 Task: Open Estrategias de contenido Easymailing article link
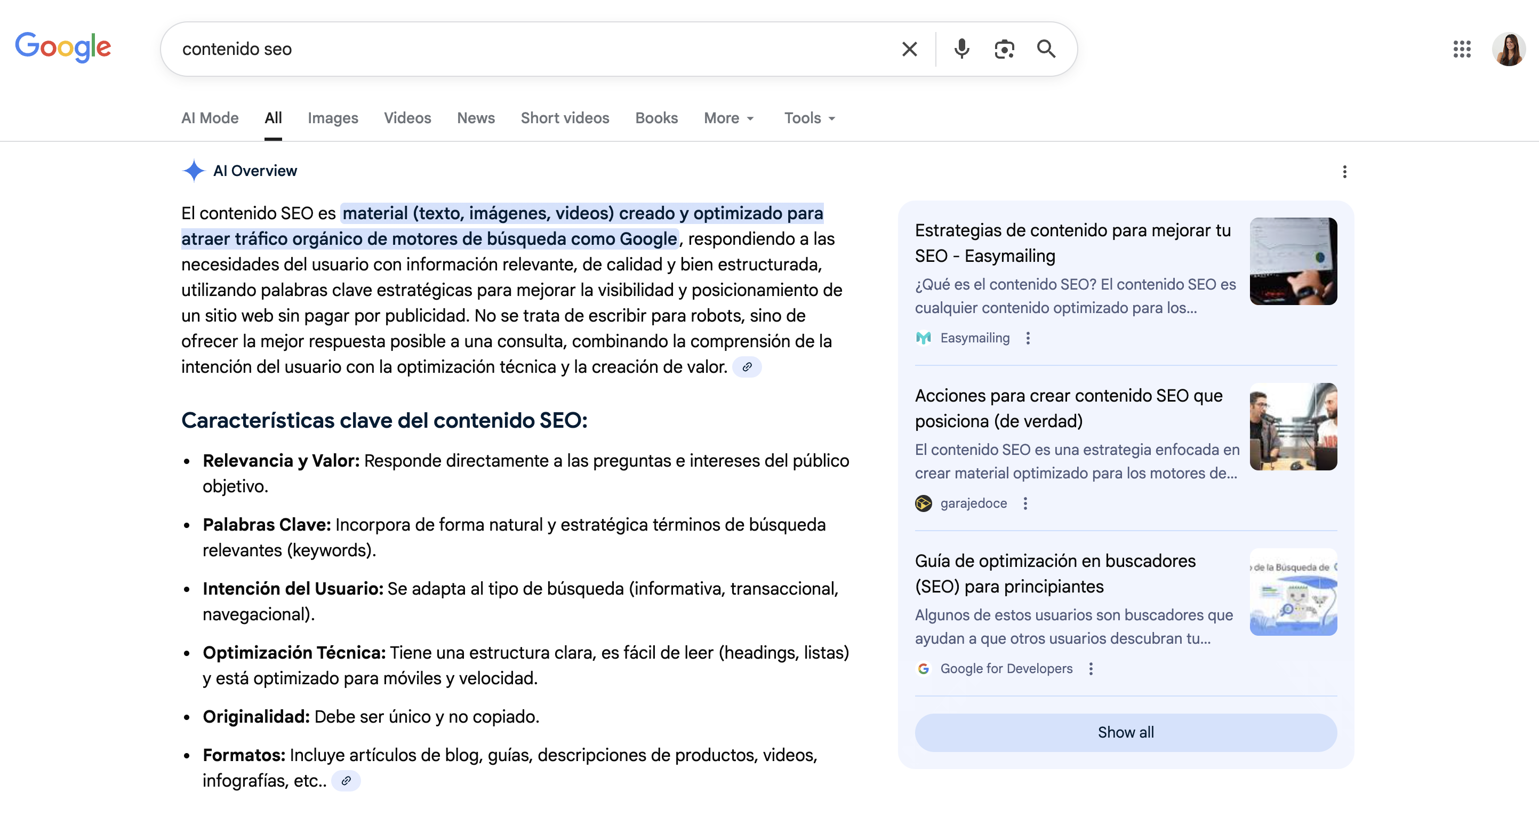pos(1072,243)
